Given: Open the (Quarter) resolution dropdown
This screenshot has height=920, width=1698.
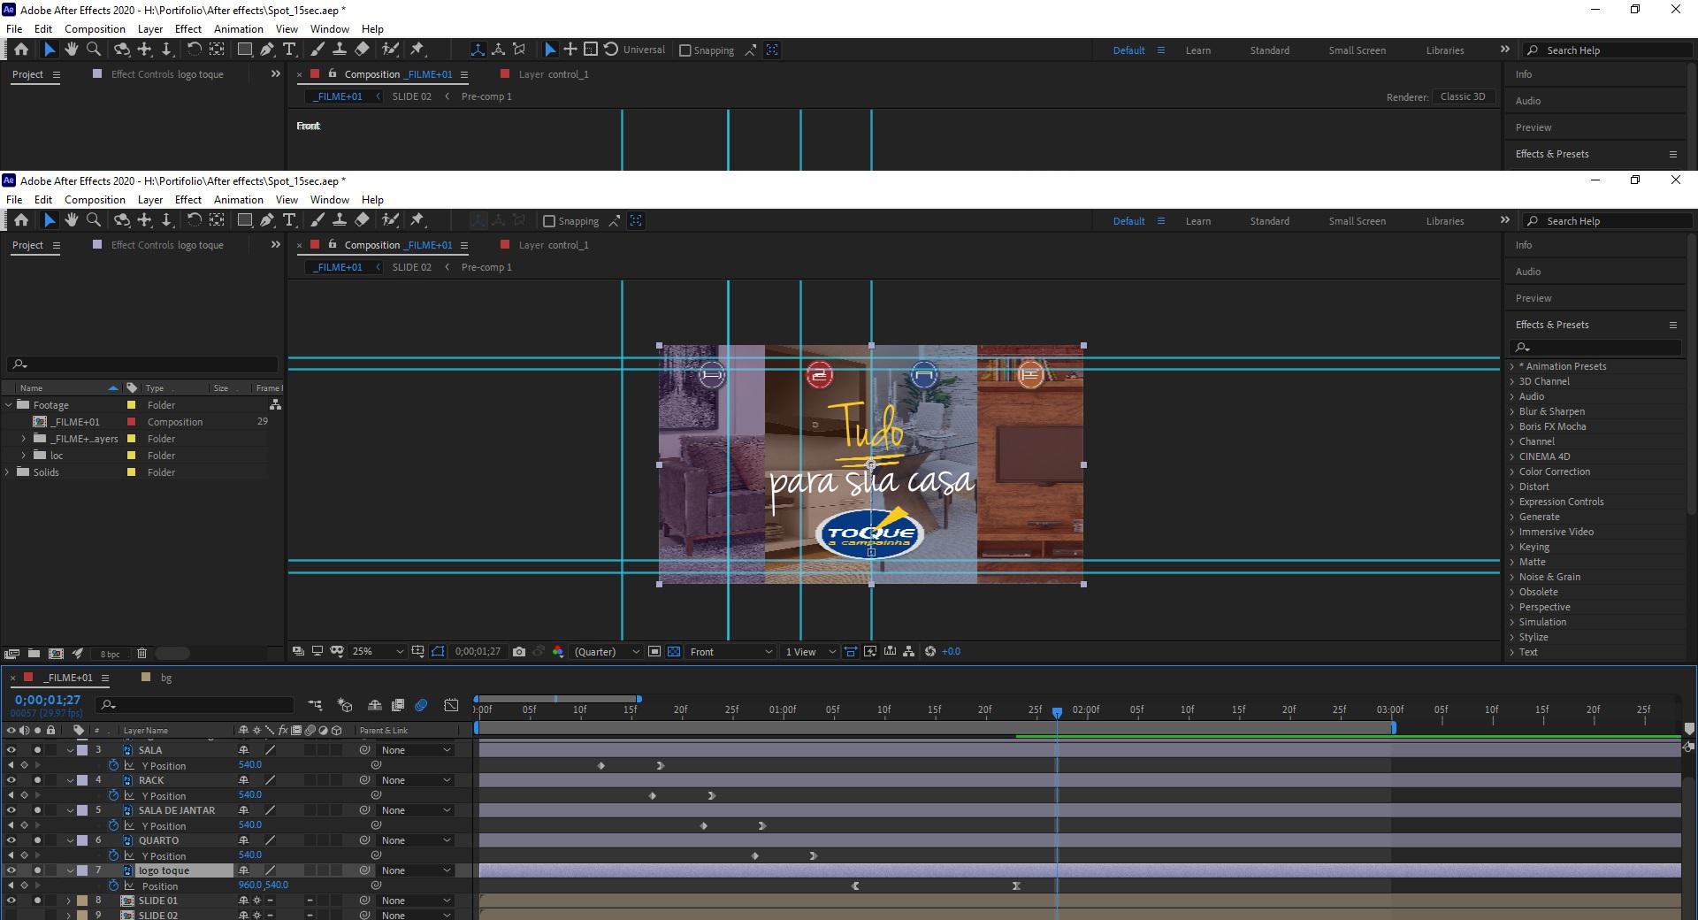Looking at the screenshot, I should point(606,652).
